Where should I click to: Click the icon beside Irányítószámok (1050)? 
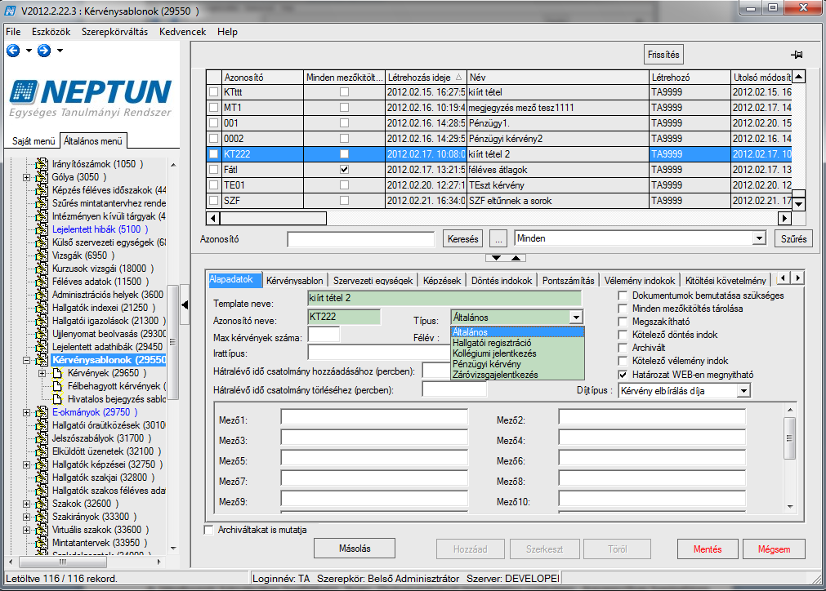pyautogui.click(x=42, y=164)
